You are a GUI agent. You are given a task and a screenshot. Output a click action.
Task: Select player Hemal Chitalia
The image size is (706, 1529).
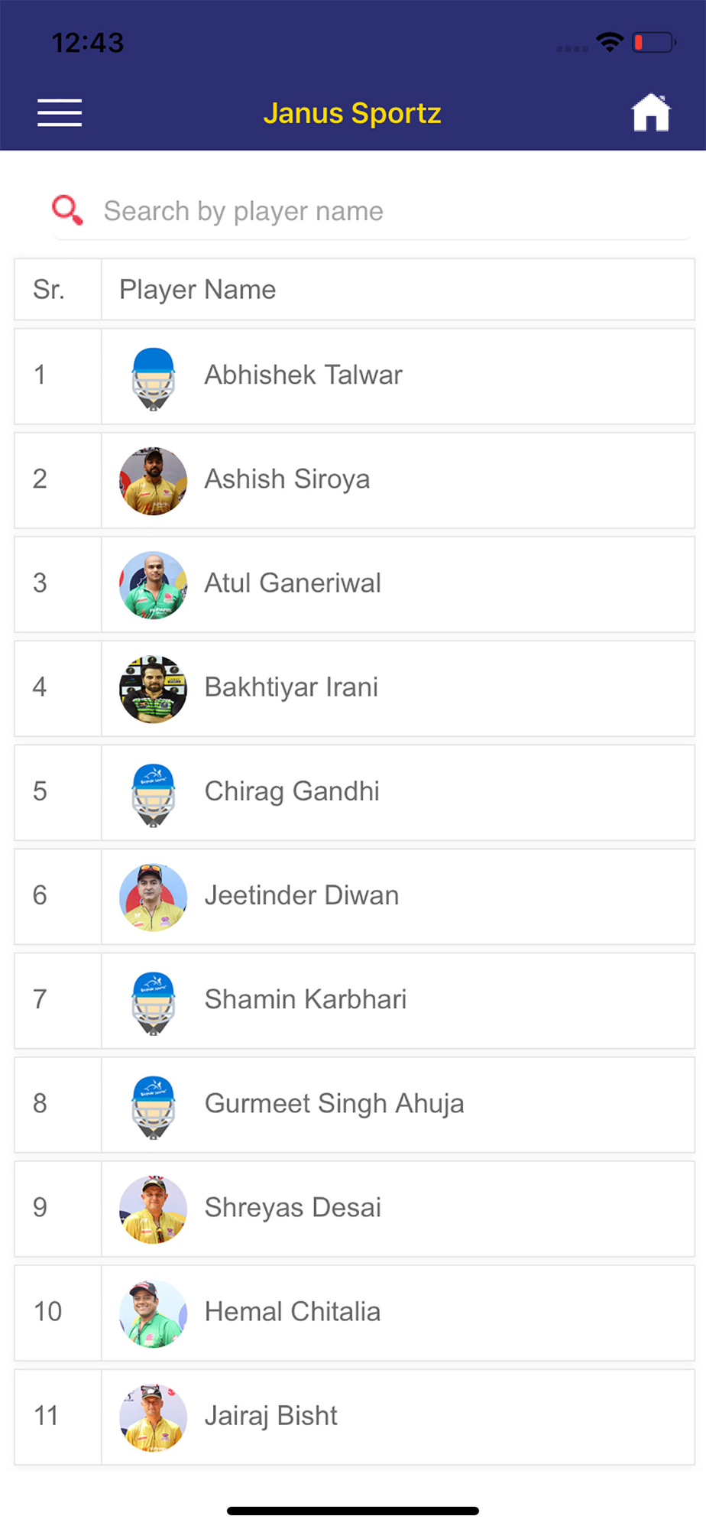point(355,1313)
